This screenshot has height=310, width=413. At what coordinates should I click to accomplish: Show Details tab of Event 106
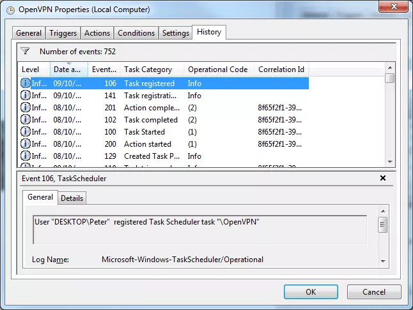pyautogui.click(x=72, y=198)
